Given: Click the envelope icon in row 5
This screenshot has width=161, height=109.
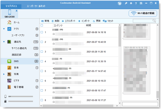Looking at the screenshot, I should coord(54,73).
